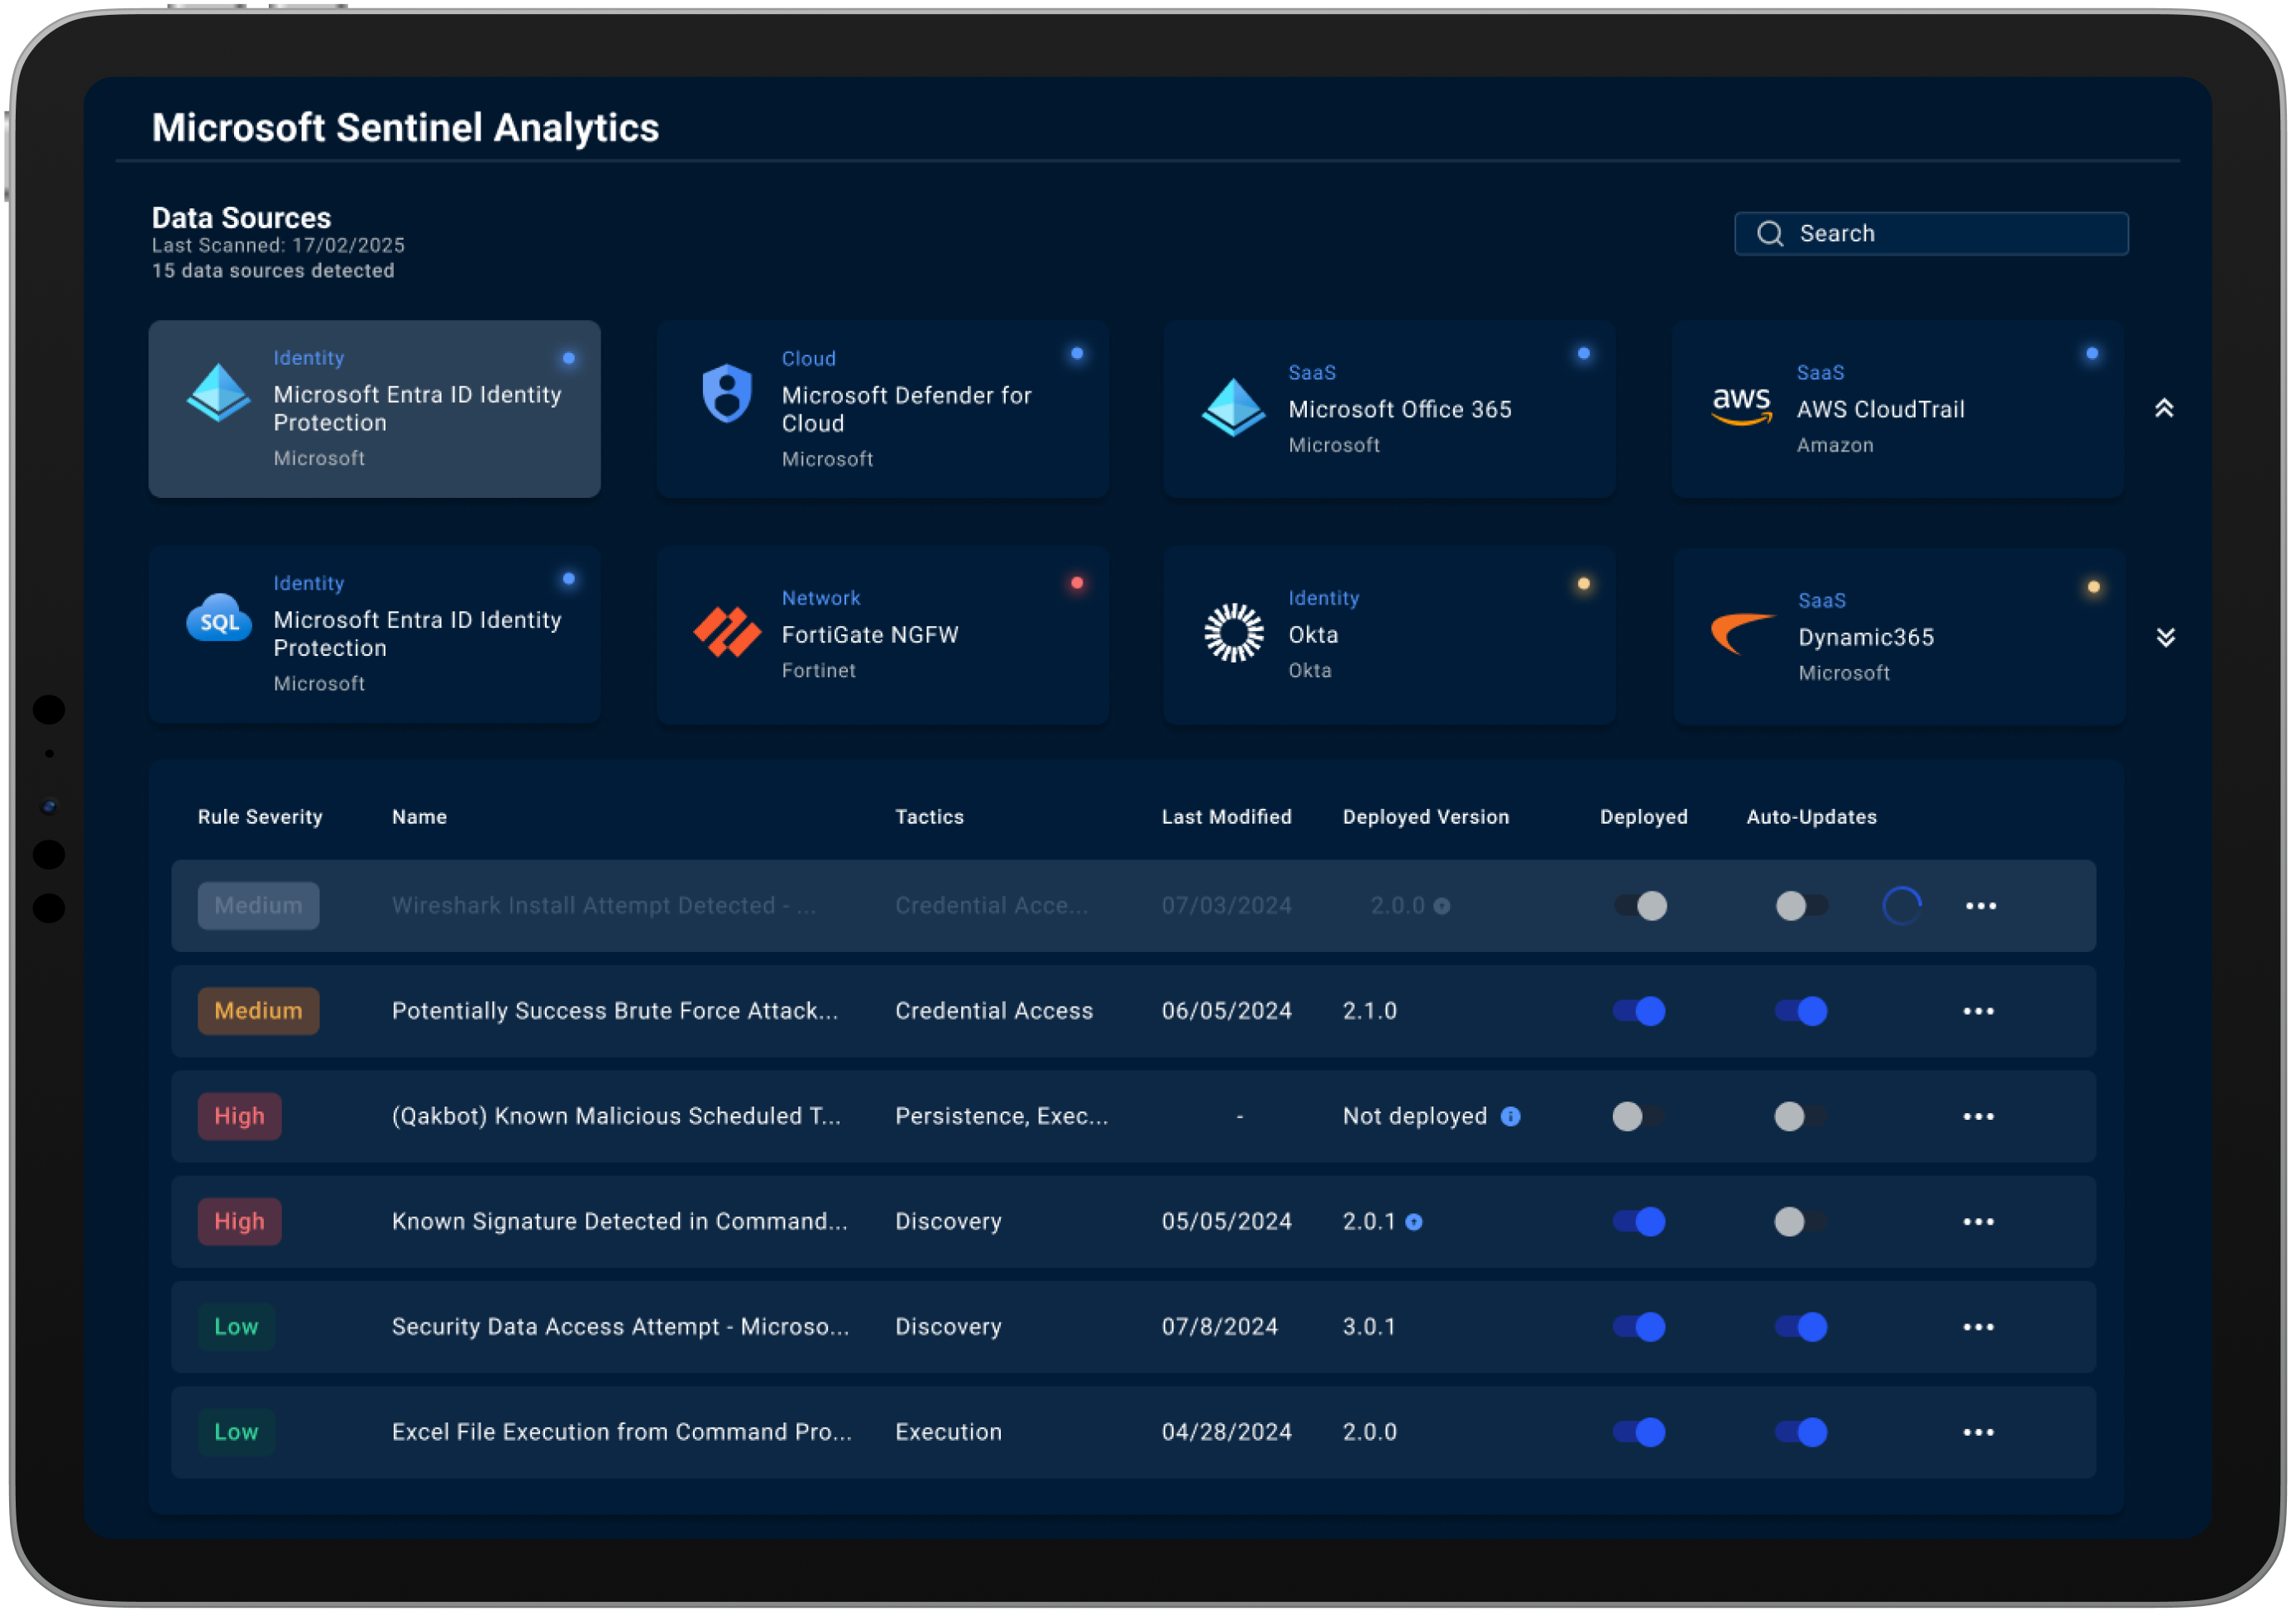2296x1616 pixels.
Task: Enable Deployed toggle for Qakbot rule
Action: coord(1639,1116)
